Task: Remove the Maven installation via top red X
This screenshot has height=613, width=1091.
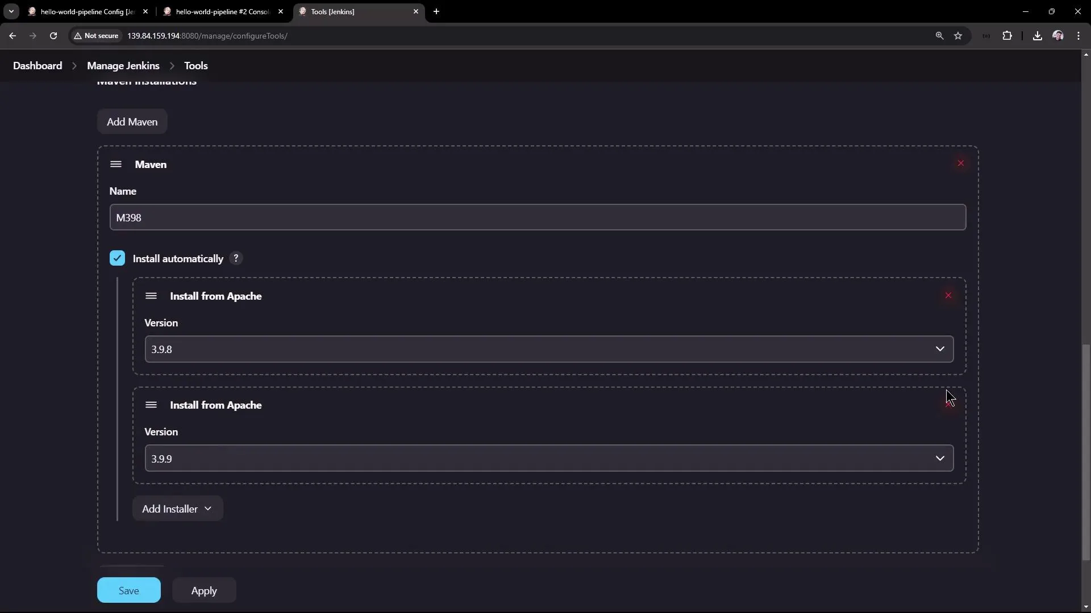Action: point(961,163)
